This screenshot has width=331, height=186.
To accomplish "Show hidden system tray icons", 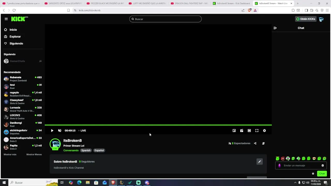I will [295, 183].
